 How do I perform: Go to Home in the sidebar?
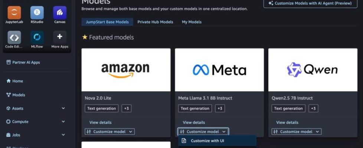tap(17, 81)
